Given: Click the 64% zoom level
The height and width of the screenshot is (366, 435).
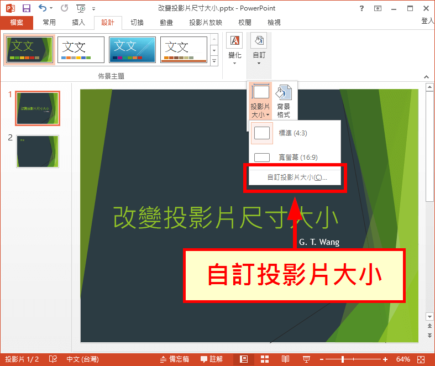Looking at the screenshot, I should [403, 359].
